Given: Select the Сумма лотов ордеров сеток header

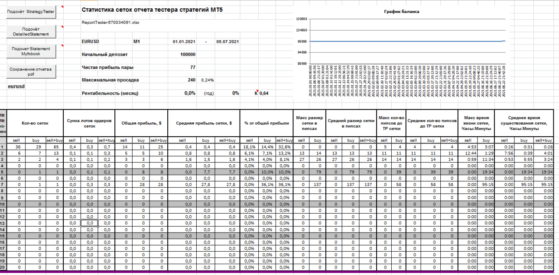Looking at the screenshot, I should (x=89, y=123).
